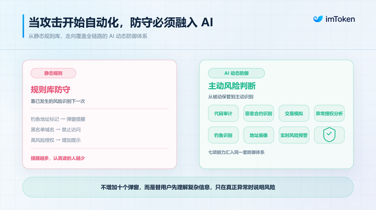Select the 代码审计 capability chip
Image resolution: width=376 pixels, height=210 pixels.
click(223, 113)
